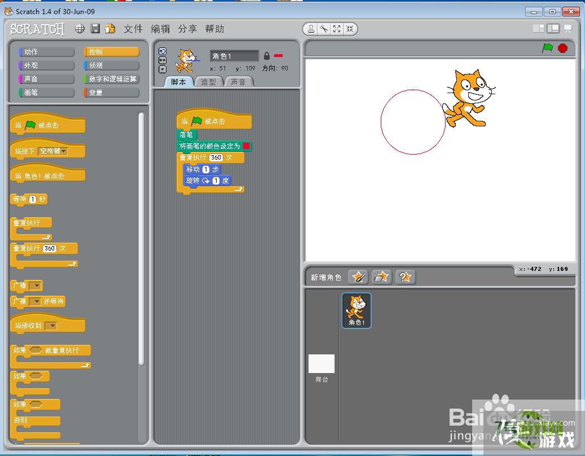Click the 360 value in palette repeat block
Screen dimensions: 585x456
(50, 248)
